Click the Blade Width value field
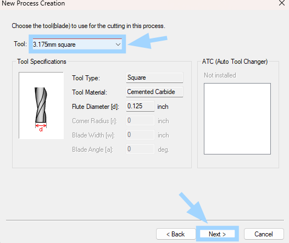Screen dimensions: 289x243 pyautogui.click(x=140, y=135)
